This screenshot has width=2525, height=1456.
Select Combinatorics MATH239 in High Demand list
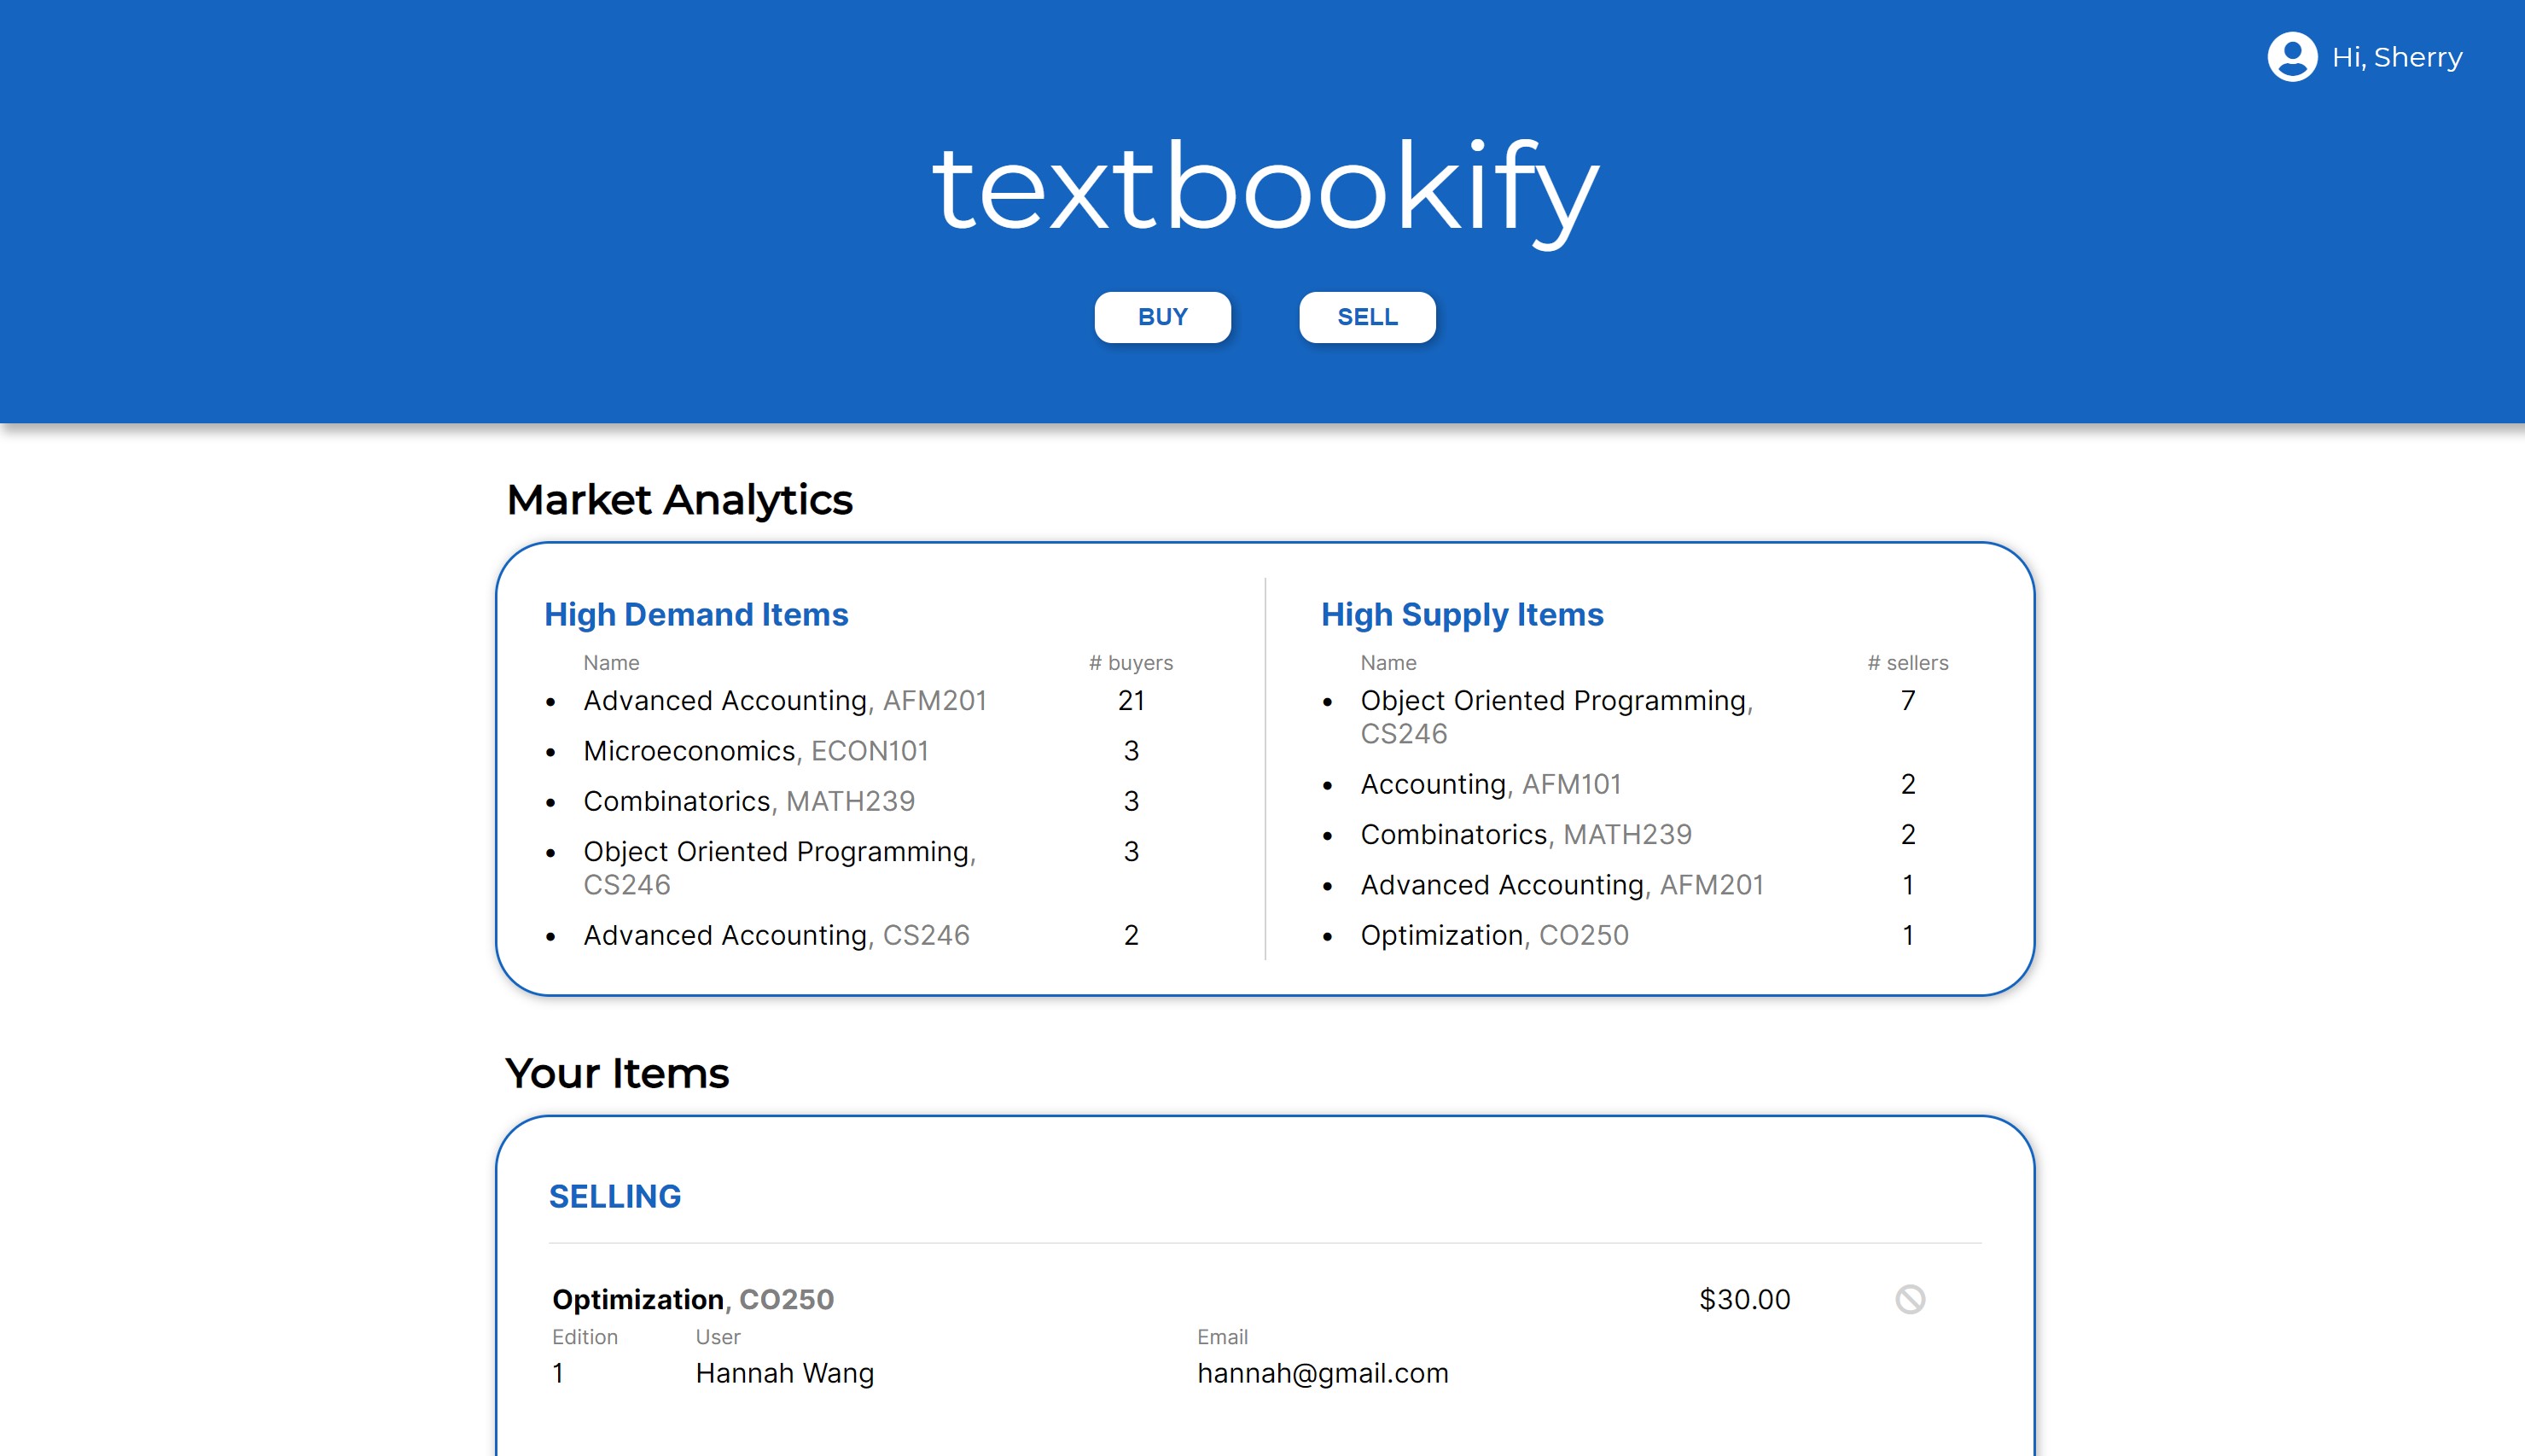(x=748, y=800)
